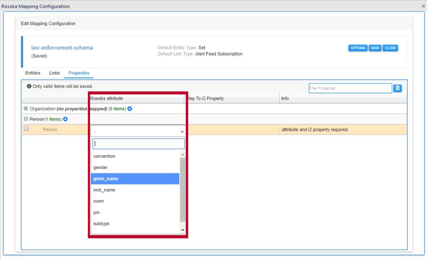Image resolution: width=427 pixels, height=260 pixels.
Task: Click the SAVE button
Action: point(375,48)
